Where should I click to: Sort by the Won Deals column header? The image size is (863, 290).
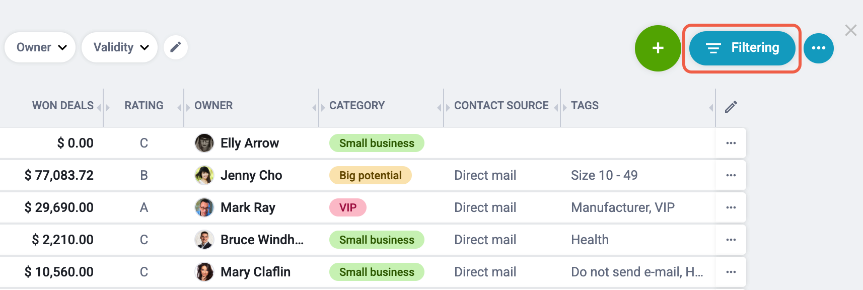63,106
